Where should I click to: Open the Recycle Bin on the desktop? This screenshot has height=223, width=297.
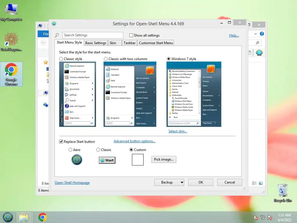(x=282, y=193)
